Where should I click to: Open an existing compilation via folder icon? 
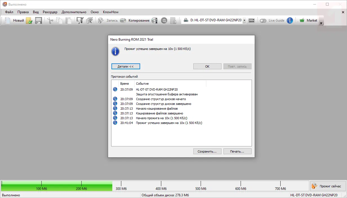pyautogui.click(x=29, y=20)
